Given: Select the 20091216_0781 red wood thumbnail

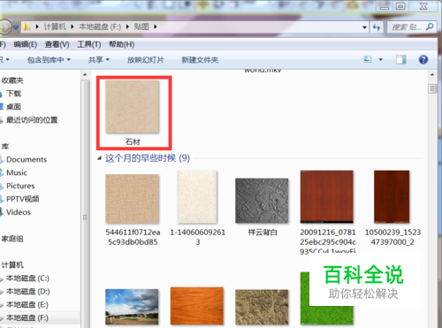Looking at the screenshot, I should tap(327, 196).
